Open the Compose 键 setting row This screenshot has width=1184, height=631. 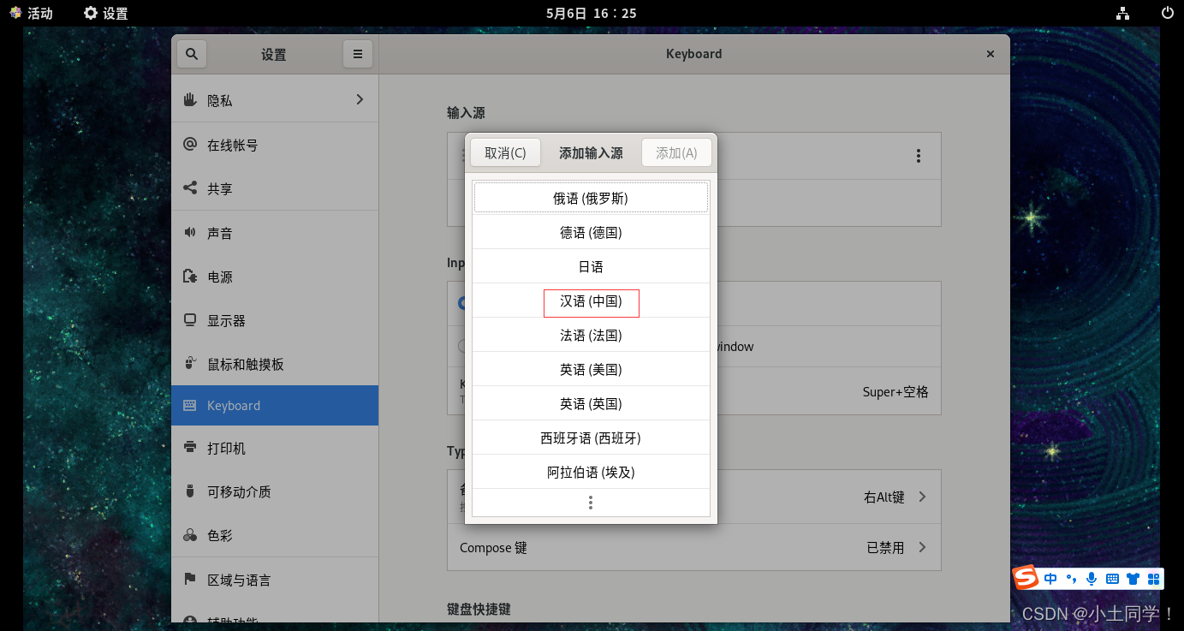693,547
